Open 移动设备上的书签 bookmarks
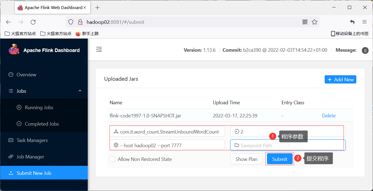Image resolution: width=373 pixels, height=191 pixels. point(350,34)
